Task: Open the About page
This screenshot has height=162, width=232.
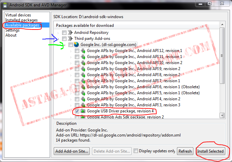Action: pyautogui.click(x=11, y=35)
